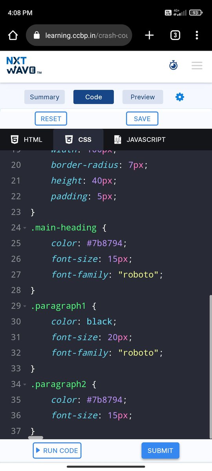Tap the padlock site security icon
The height and width of the screenshot is (471, 212).
click(x=37, y=35)
